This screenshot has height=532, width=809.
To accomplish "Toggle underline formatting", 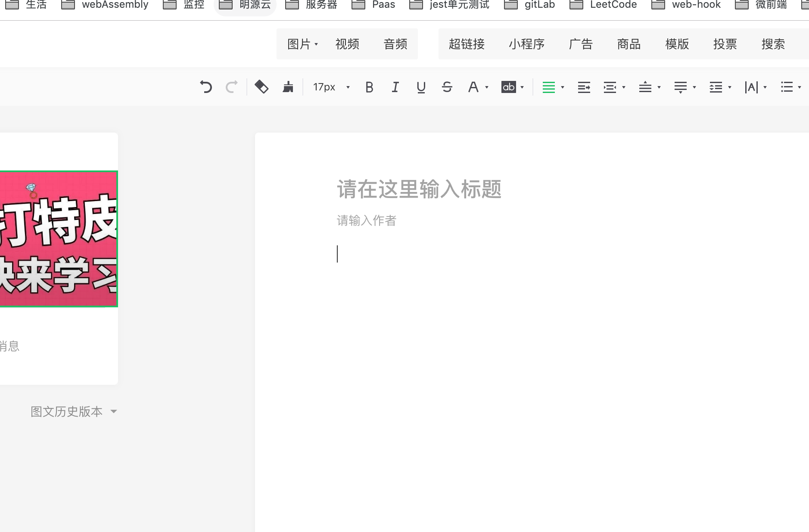I will pyautogui.click(x=421, y=87).
